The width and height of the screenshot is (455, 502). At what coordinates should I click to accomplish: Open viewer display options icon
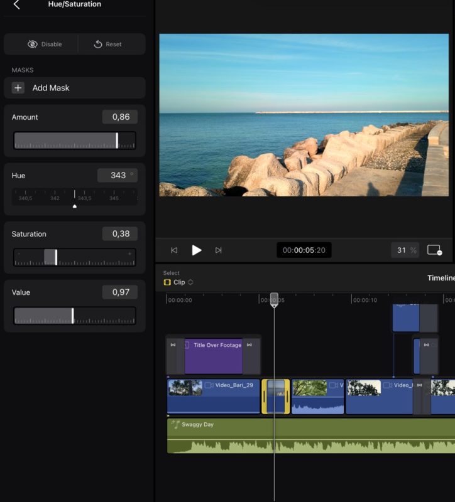[434, 250]
